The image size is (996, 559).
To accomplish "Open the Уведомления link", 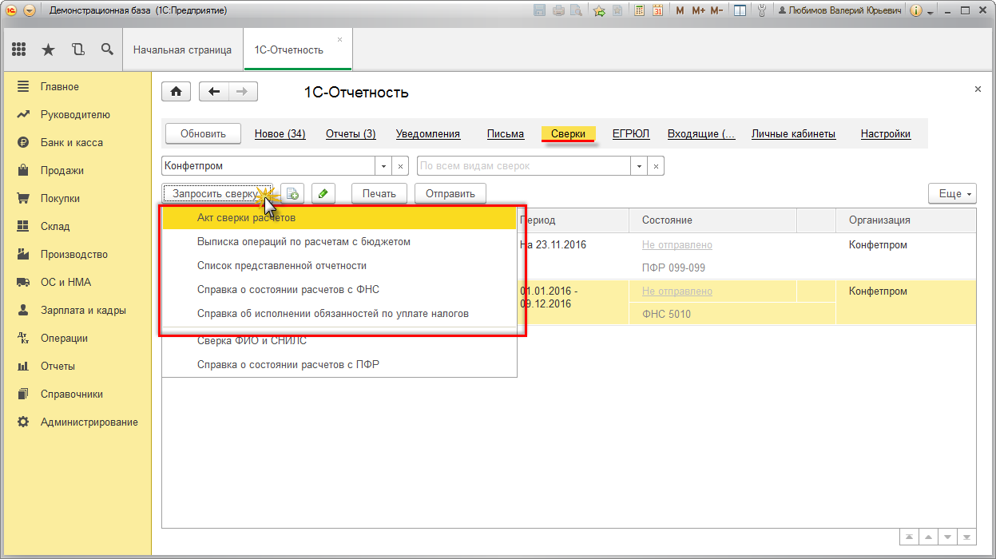I will coord(428,134).
